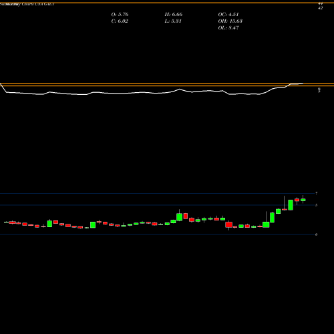Click the white indicator line's right end
Image resolution: width=334 pixels, height=334 pixels.
(303, 83)
